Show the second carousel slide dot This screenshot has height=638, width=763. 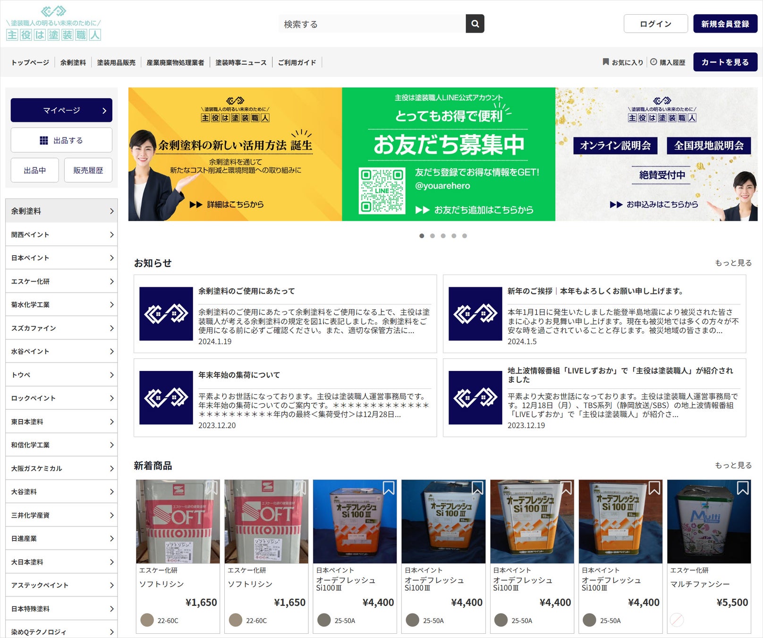pyautogui.click(x=432, y=236)
